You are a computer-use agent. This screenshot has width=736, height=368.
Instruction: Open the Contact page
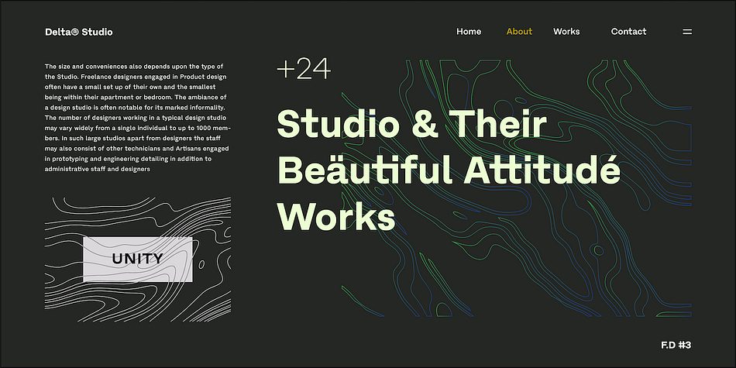pos(628,32)
